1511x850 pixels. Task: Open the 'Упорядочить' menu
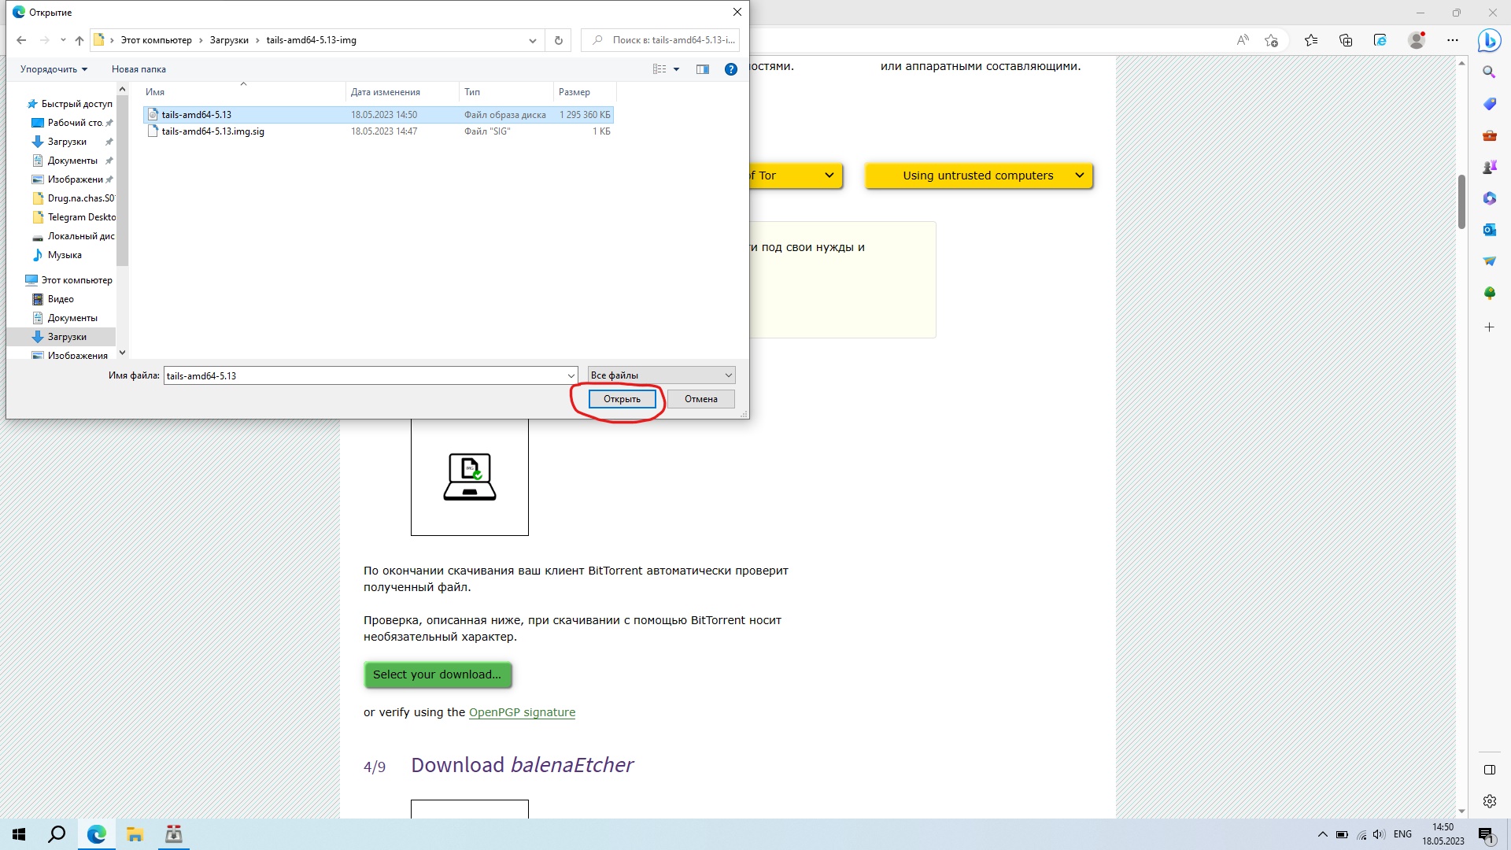pyautogui.click(x=54, y=69)
